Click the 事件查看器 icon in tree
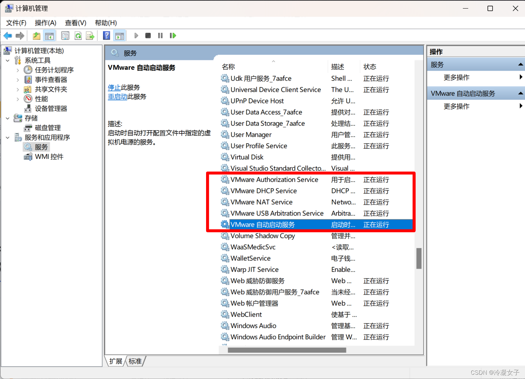The width and height of the screenshot is (525, 379). click(x=28, y=80)
